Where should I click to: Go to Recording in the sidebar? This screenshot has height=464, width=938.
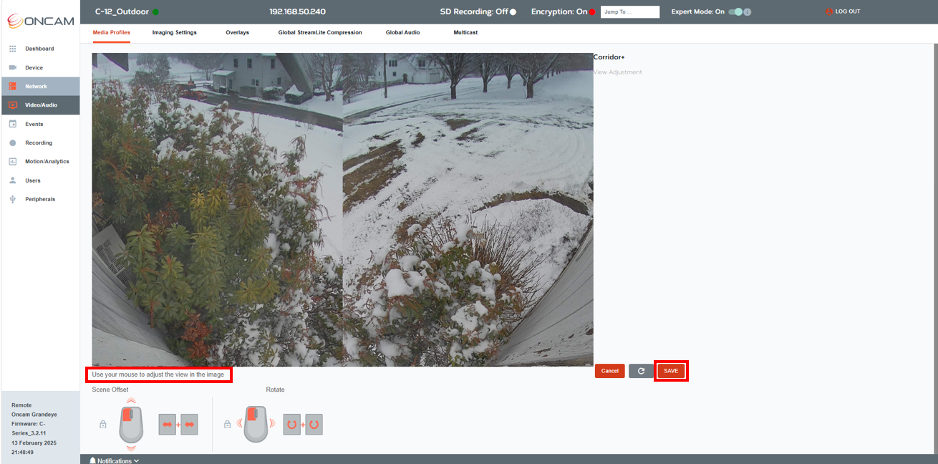pyautogui.click(x=40, y=142)
